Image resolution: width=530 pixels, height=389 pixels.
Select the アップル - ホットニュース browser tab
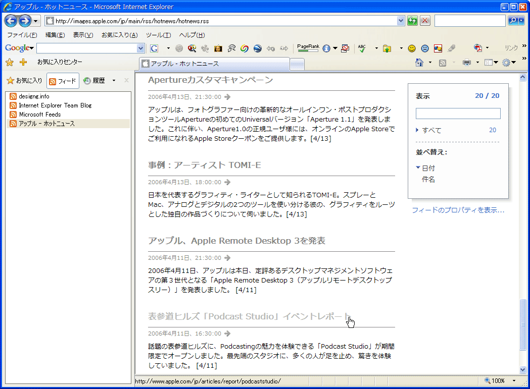point(215,64)
